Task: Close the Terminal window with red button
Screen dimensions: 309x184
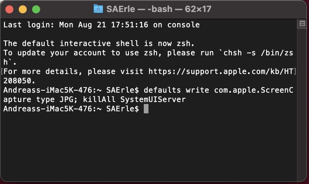Action: click(9, 9)
